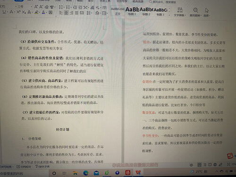The image size is (236, 177).
Task: Click the red 季节性变价 text
Action: 151,135
